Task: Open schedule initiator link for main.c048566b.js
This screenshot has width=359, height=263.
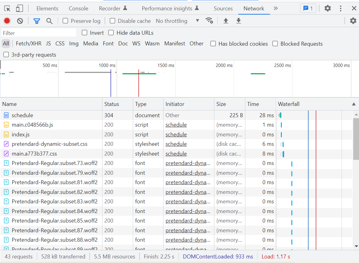Action: [x=176, y=125]
